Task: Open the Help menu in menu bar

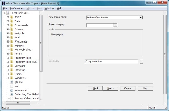Action: point(60,8)
